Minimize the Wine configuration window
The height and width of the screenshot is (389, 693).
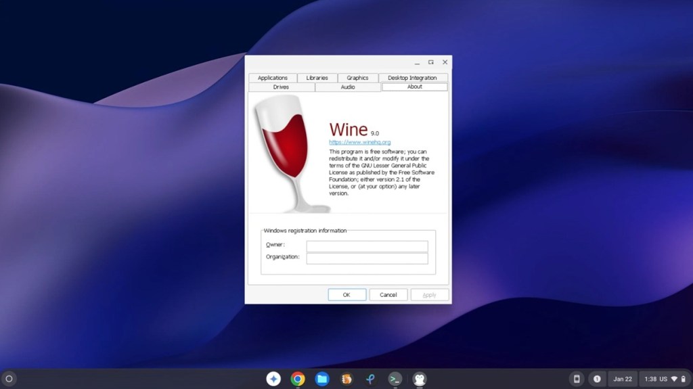(x=417, y=62)
